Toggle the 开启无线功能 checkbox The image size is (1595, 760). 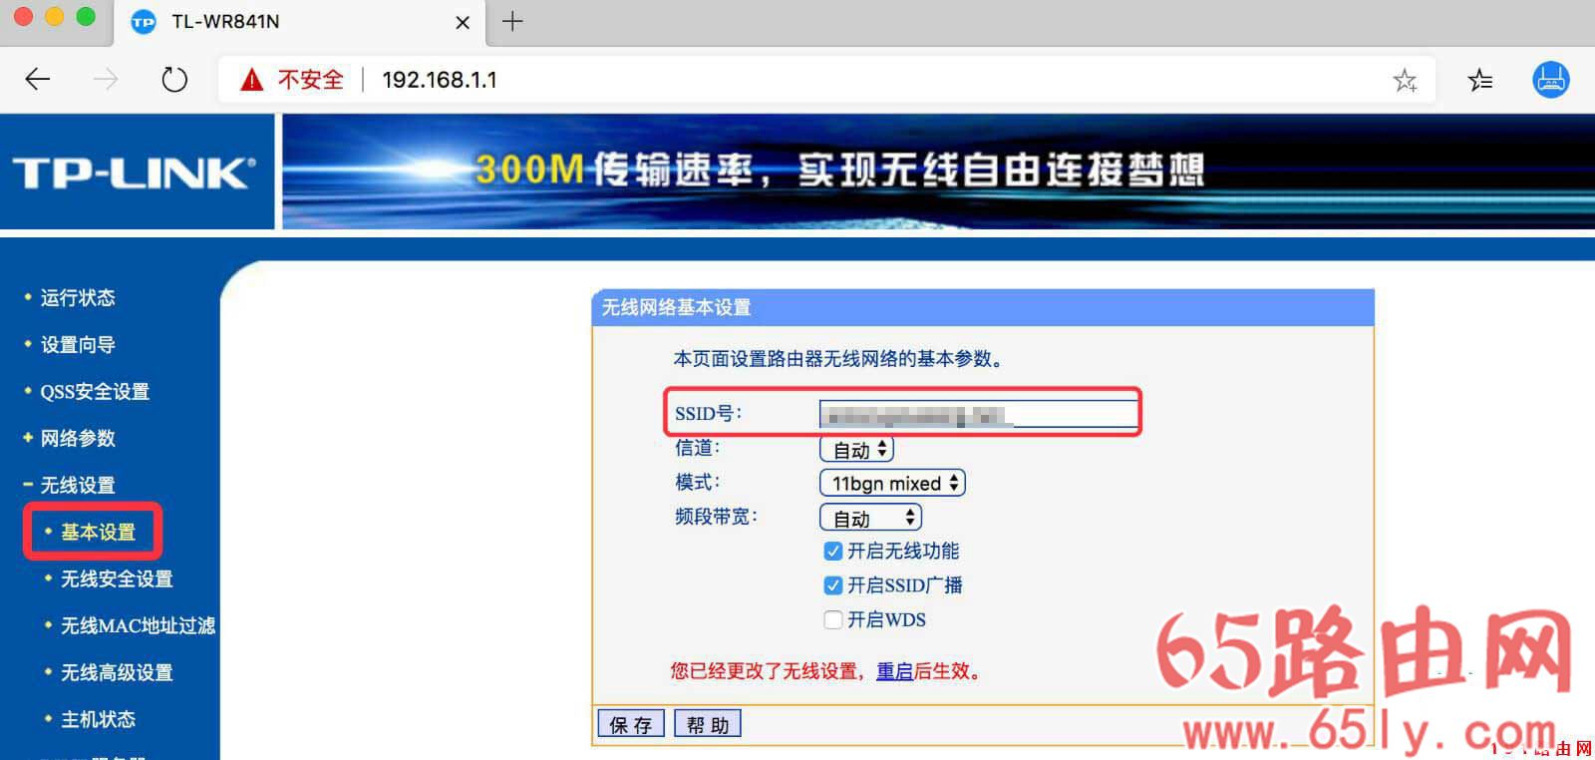(x=833, y=551)
